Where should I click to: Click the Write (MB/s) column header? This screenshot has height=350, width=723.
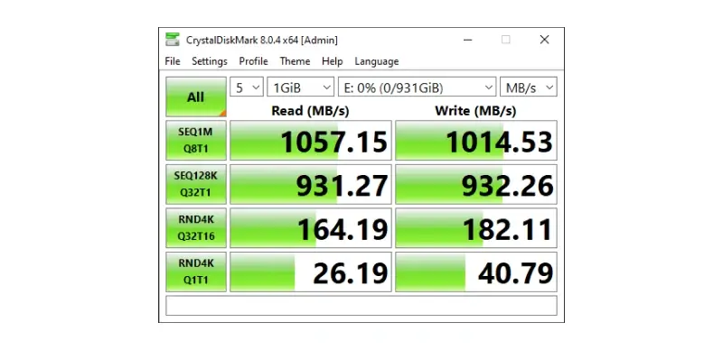(x=475, y=111)
